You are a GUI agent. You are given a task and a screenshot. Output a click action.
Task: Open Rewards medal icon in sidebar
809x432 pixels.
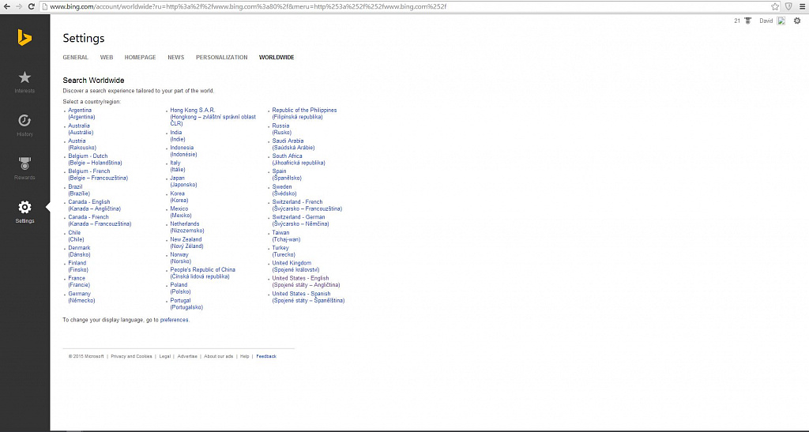[24, 164]
